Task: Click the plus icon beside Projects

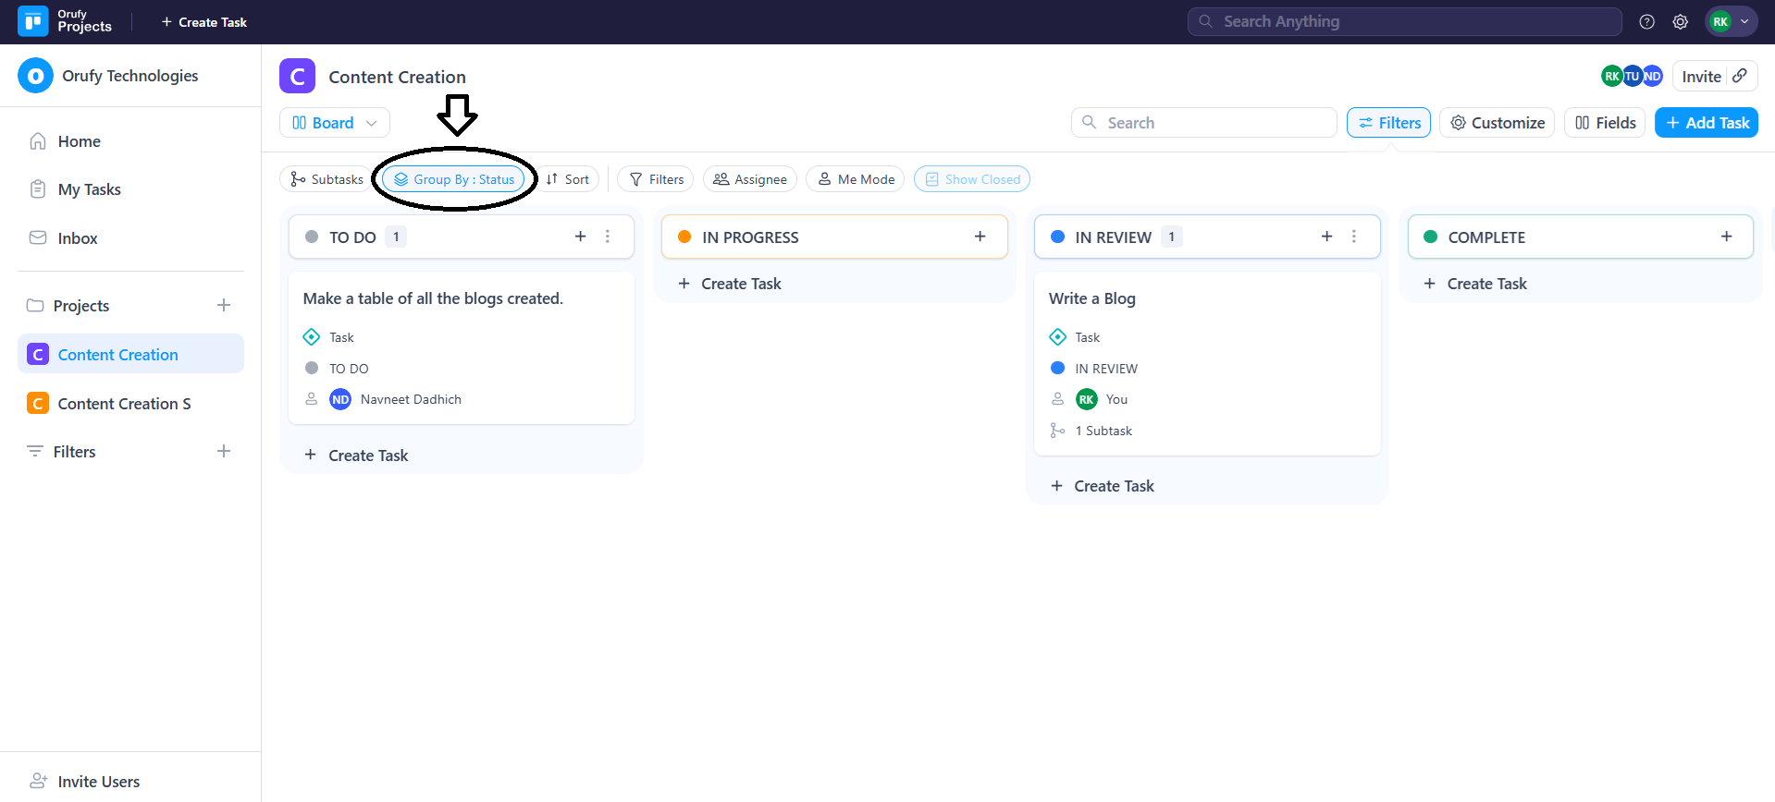Action: (x=224, y=305)
